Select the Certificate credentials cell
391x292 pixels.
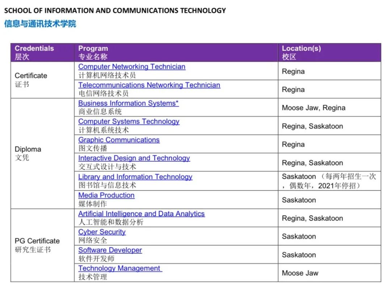(x=42, y=80)
